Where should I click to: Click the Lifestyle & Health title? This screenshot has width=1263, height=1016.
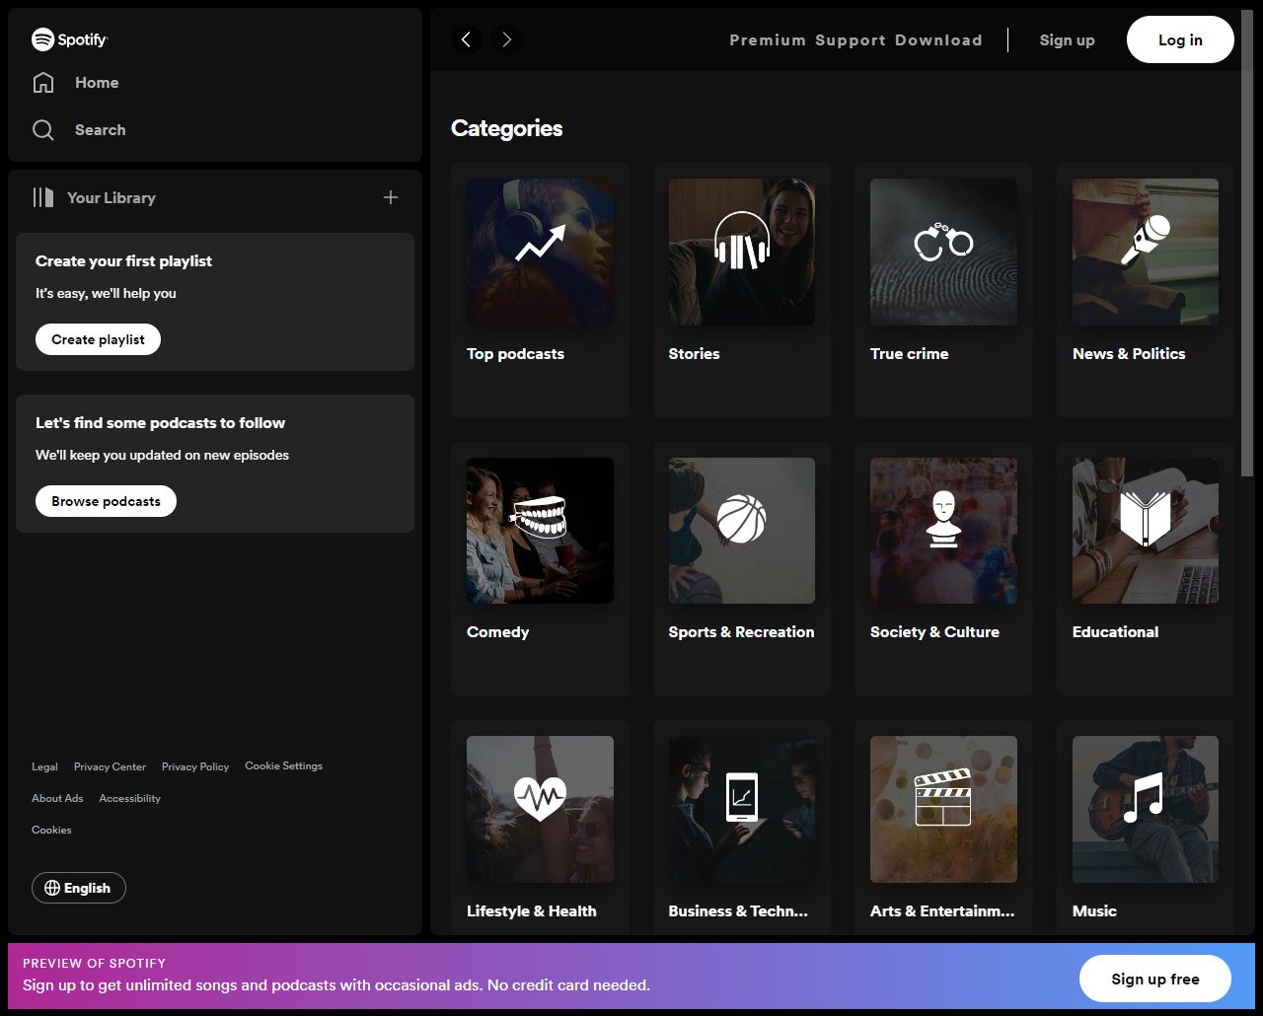point(531,911)
